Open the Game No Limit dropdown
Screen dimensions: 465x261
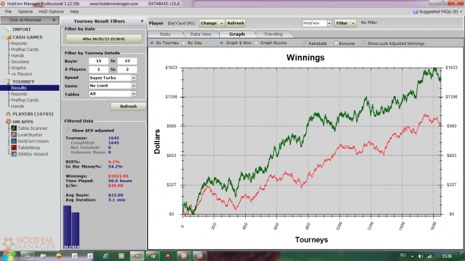coord(134,85)
